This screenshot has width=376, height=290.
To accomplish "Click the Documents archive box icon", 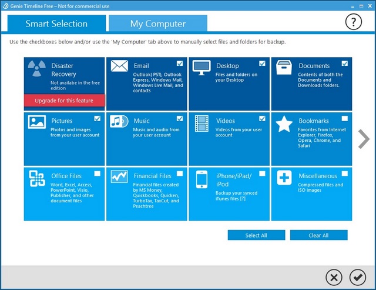I will coord(284,68).
